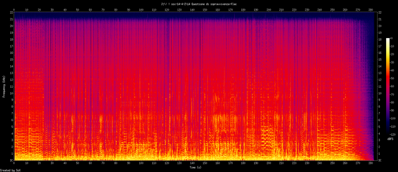Click the '10' tick on top time axis
Screen dimensions: 398x172
point(26,10)
